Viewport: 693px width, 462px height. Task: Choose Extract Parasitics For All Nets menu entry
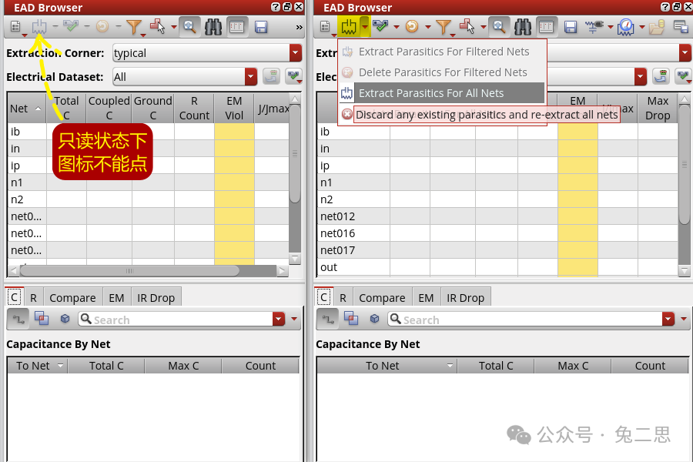click(x=431, y=93)
